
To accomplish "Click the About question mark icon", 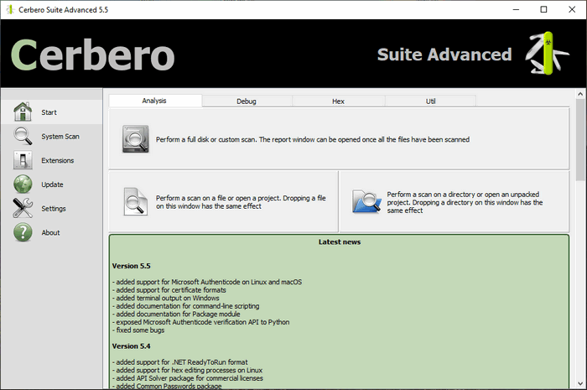I will [23, 232].
